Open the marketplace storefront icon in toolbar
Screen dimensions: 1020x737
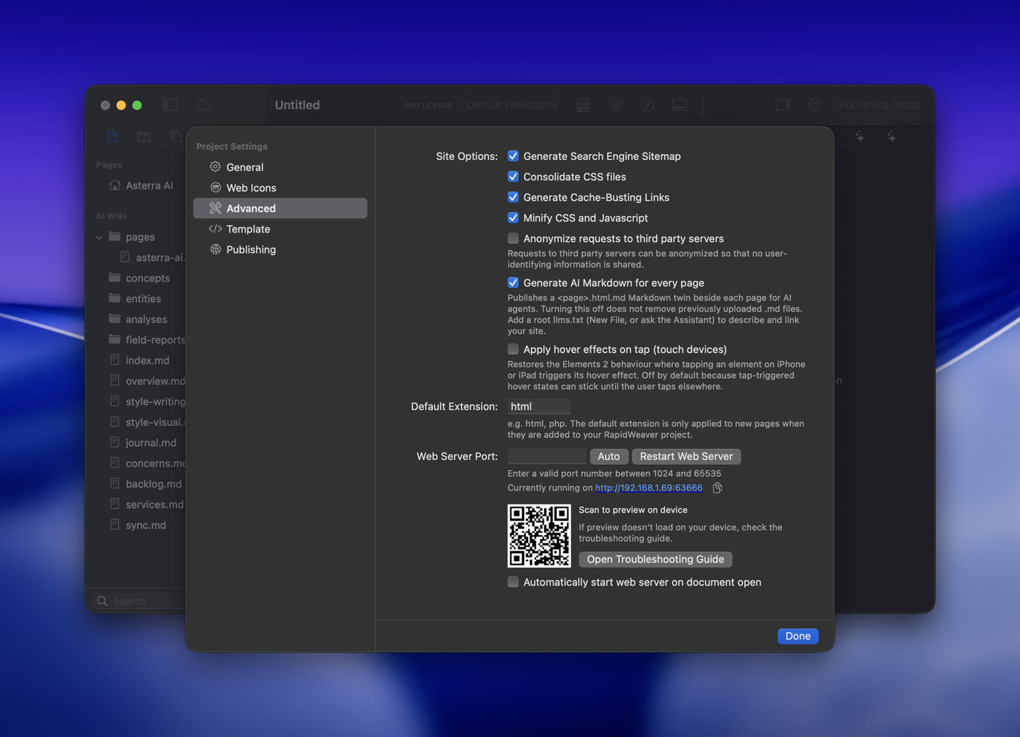tap(583, 105)
